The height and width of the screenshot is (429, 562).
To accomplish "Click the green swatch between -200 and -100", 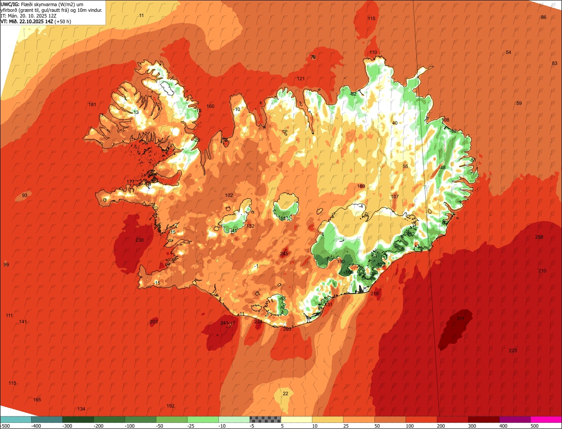I will pos(109,419).
